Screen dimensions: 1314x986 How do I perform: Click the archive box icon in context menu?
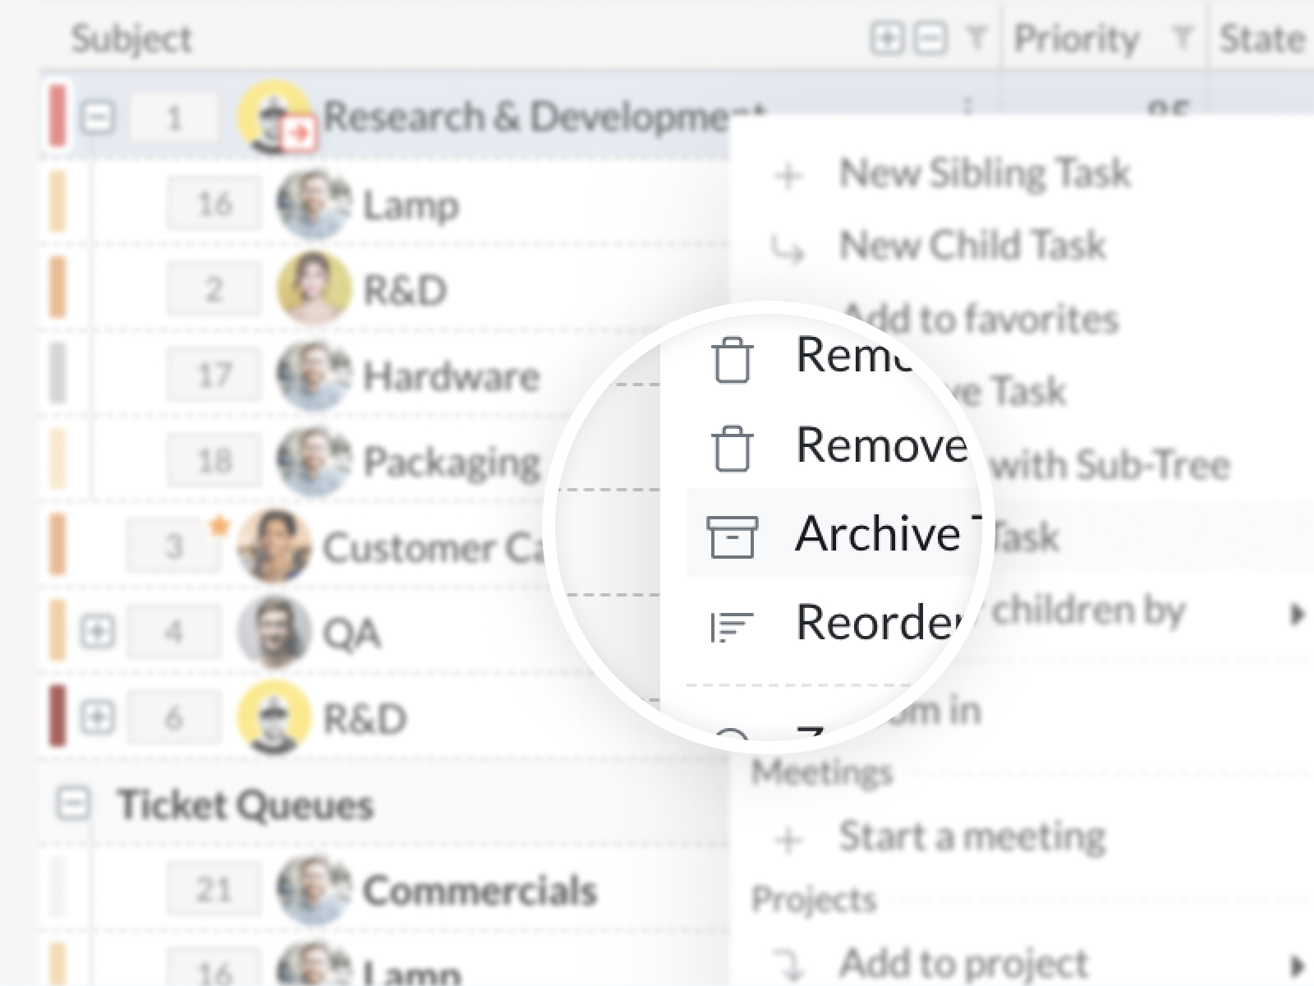pyautogui.click(x=732, y=537)
